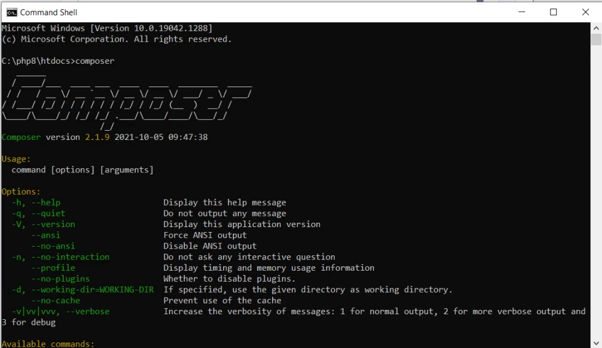Screen dimensions: 602x348
Task: Click the '--profile' option
Action: click(53, 268)
